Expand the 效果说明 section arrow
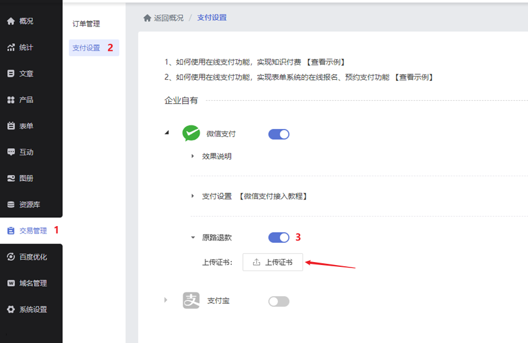This screenshot has height=343, width=528. [193, 156]
